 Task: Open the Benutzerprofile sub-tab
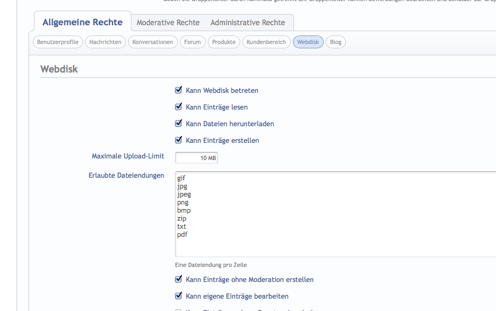tap(58, 42)
